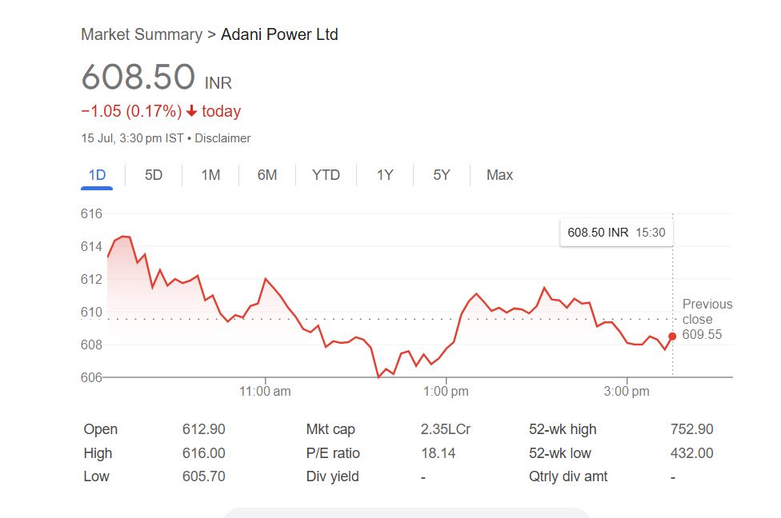Screen dimensions: 781x518
Task: Click the 608.50 INR 15:30 tooltip
Action: pos(615,233)
